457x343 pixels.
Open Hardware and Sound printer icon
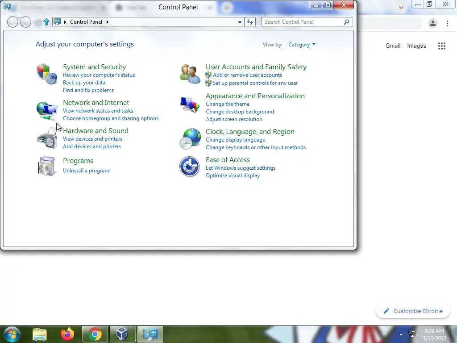47,138
